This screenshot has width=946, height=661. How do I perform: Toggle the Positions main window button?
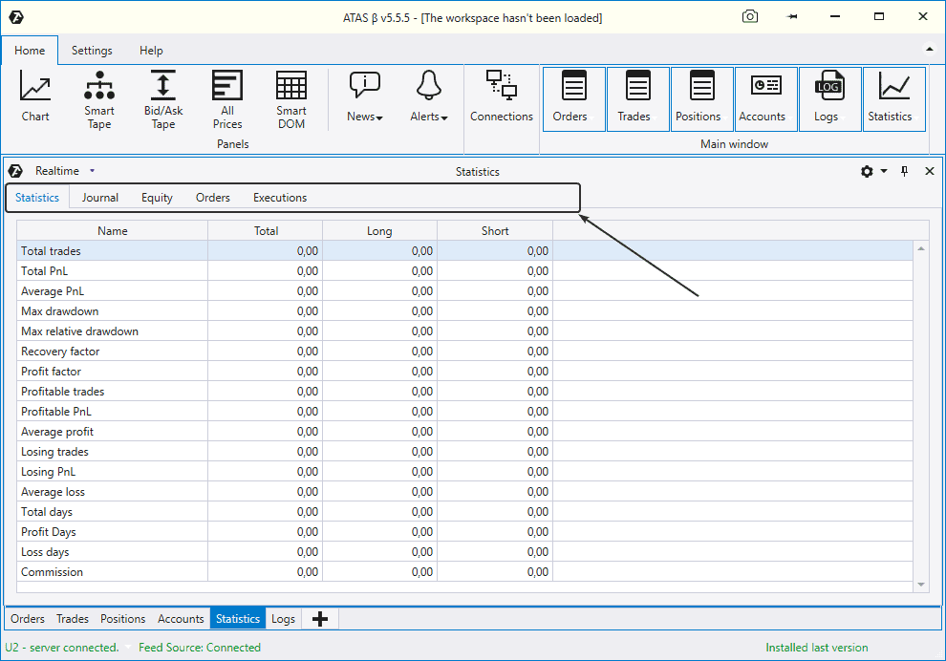click(x=698, y=98)
